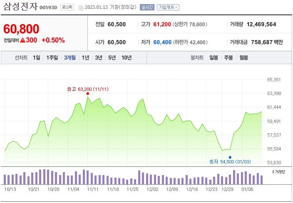Click the 65,351 y-axis price label
Screen dimensions: 293x203
tap(274, 80)
